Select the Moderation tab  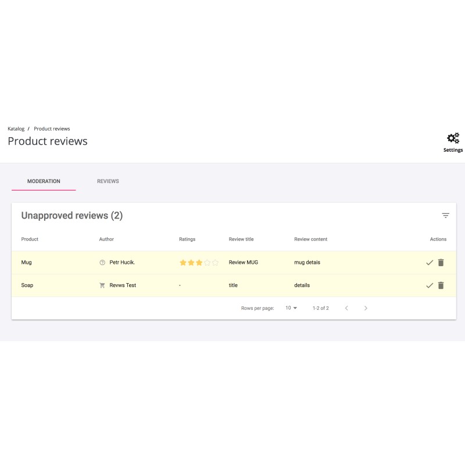[44, 181]
